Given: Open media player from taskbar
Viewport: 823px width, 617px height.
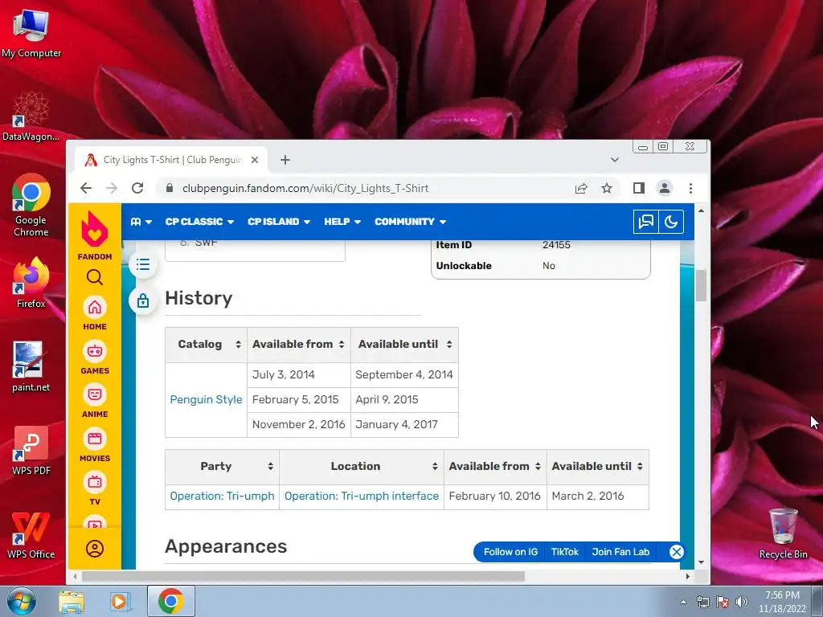Looking at the screenshot, I should tap(120, 601).
